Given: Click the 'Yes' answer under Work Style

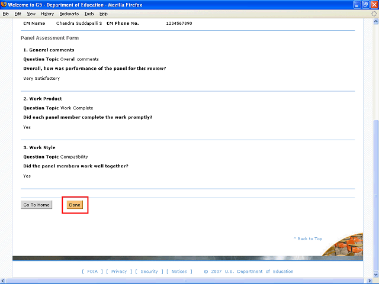Looking at the screenshot, I should [27, 176].
